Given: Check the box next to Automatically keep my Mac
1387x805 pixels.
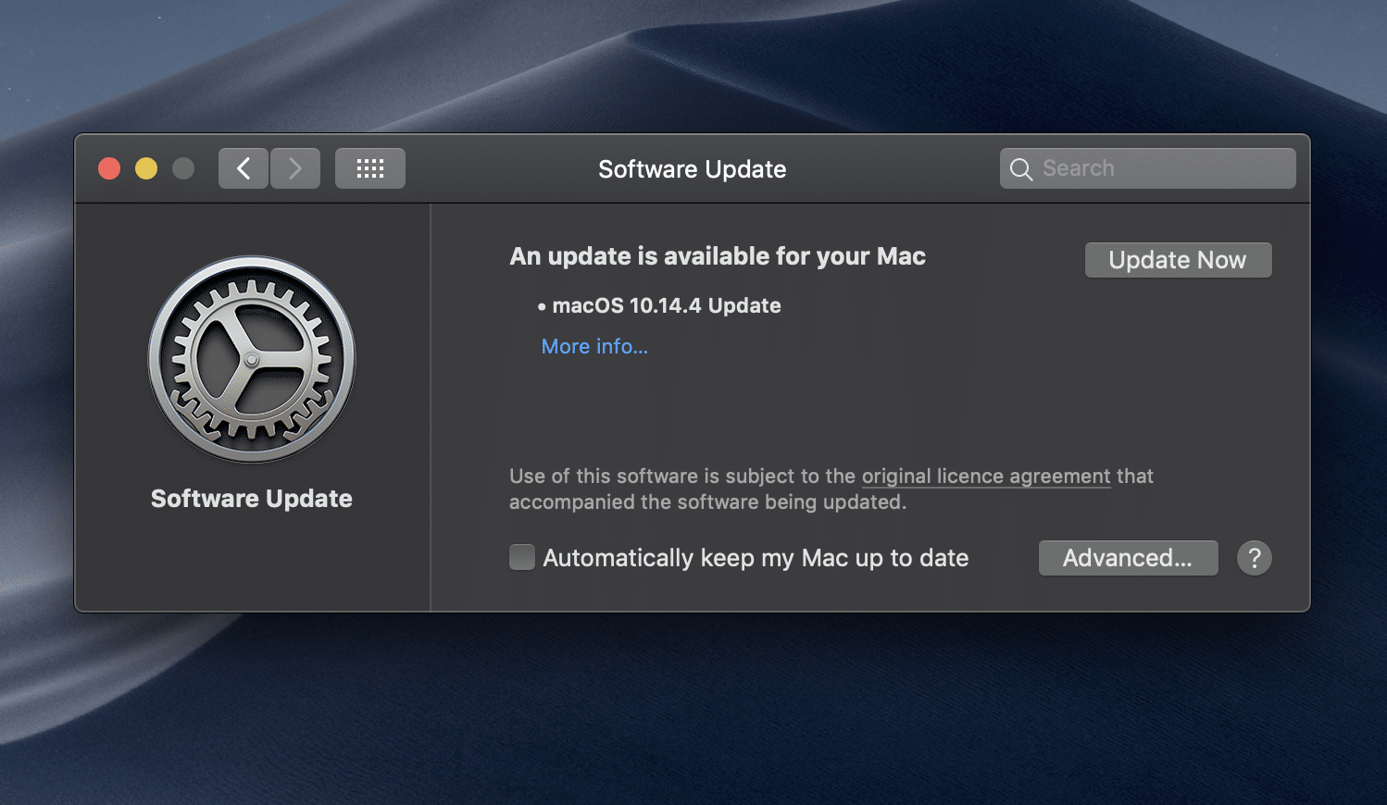Looking at the screenshot, I should (x=521, y=557).
